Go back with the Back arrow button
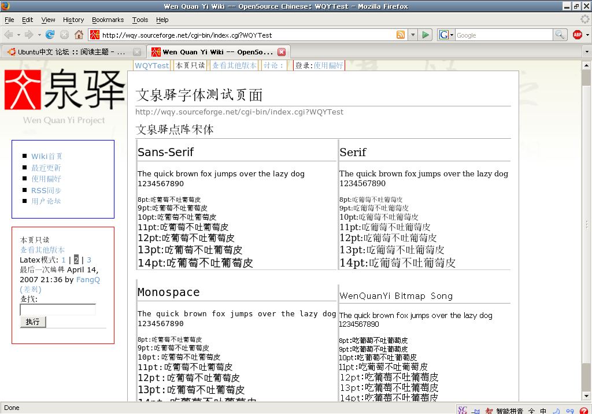This screenshot has height=414, width=592. tap(8, 35)
